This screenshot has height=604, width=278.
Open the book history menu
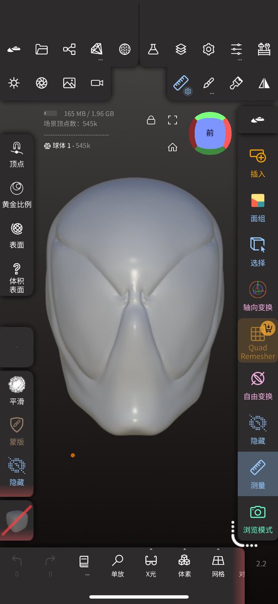(x=84, y=562)
